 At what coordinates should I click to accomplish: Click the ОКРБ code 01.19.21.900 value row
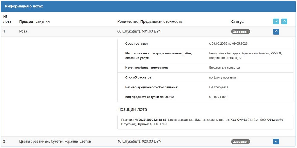(218, 97)
